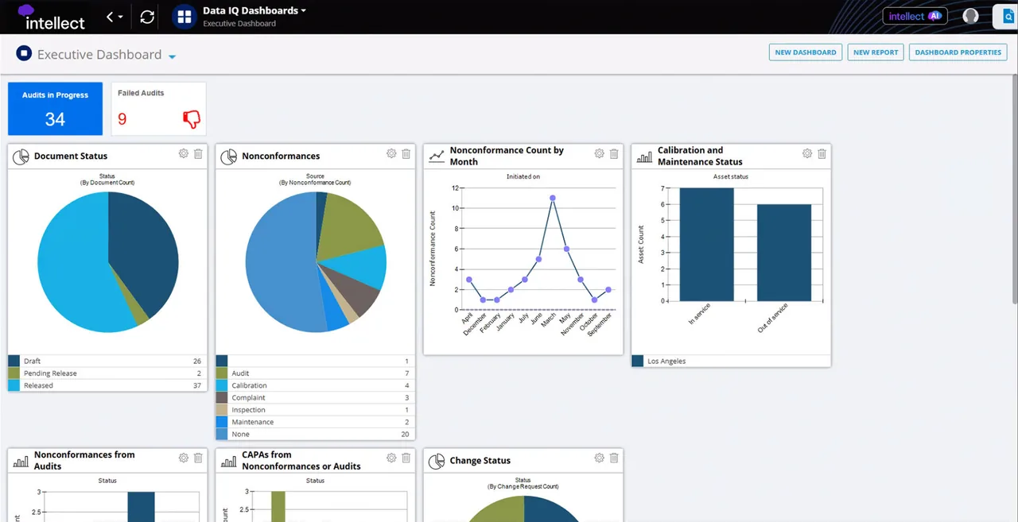Click the NEW DASHBOARD button
The height and width of the screenshot is (522, 1018).
click(x=805, y=52)
